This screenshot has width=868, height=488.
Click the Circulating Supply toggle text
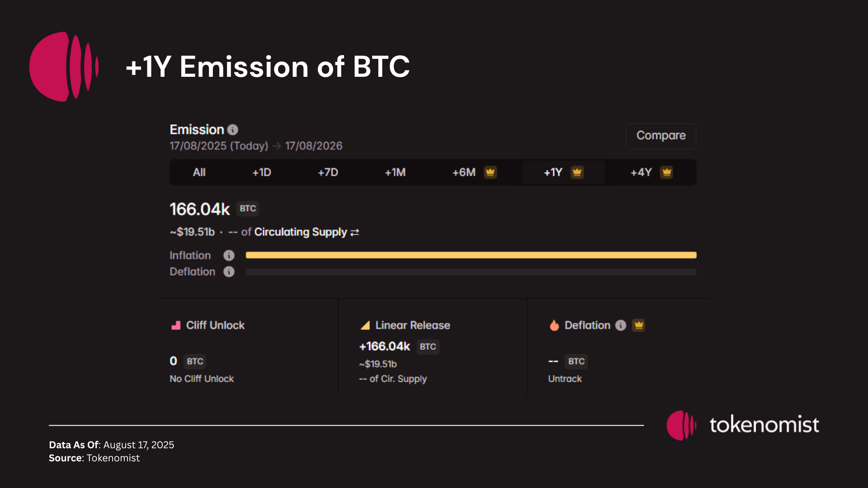[300, 232]
